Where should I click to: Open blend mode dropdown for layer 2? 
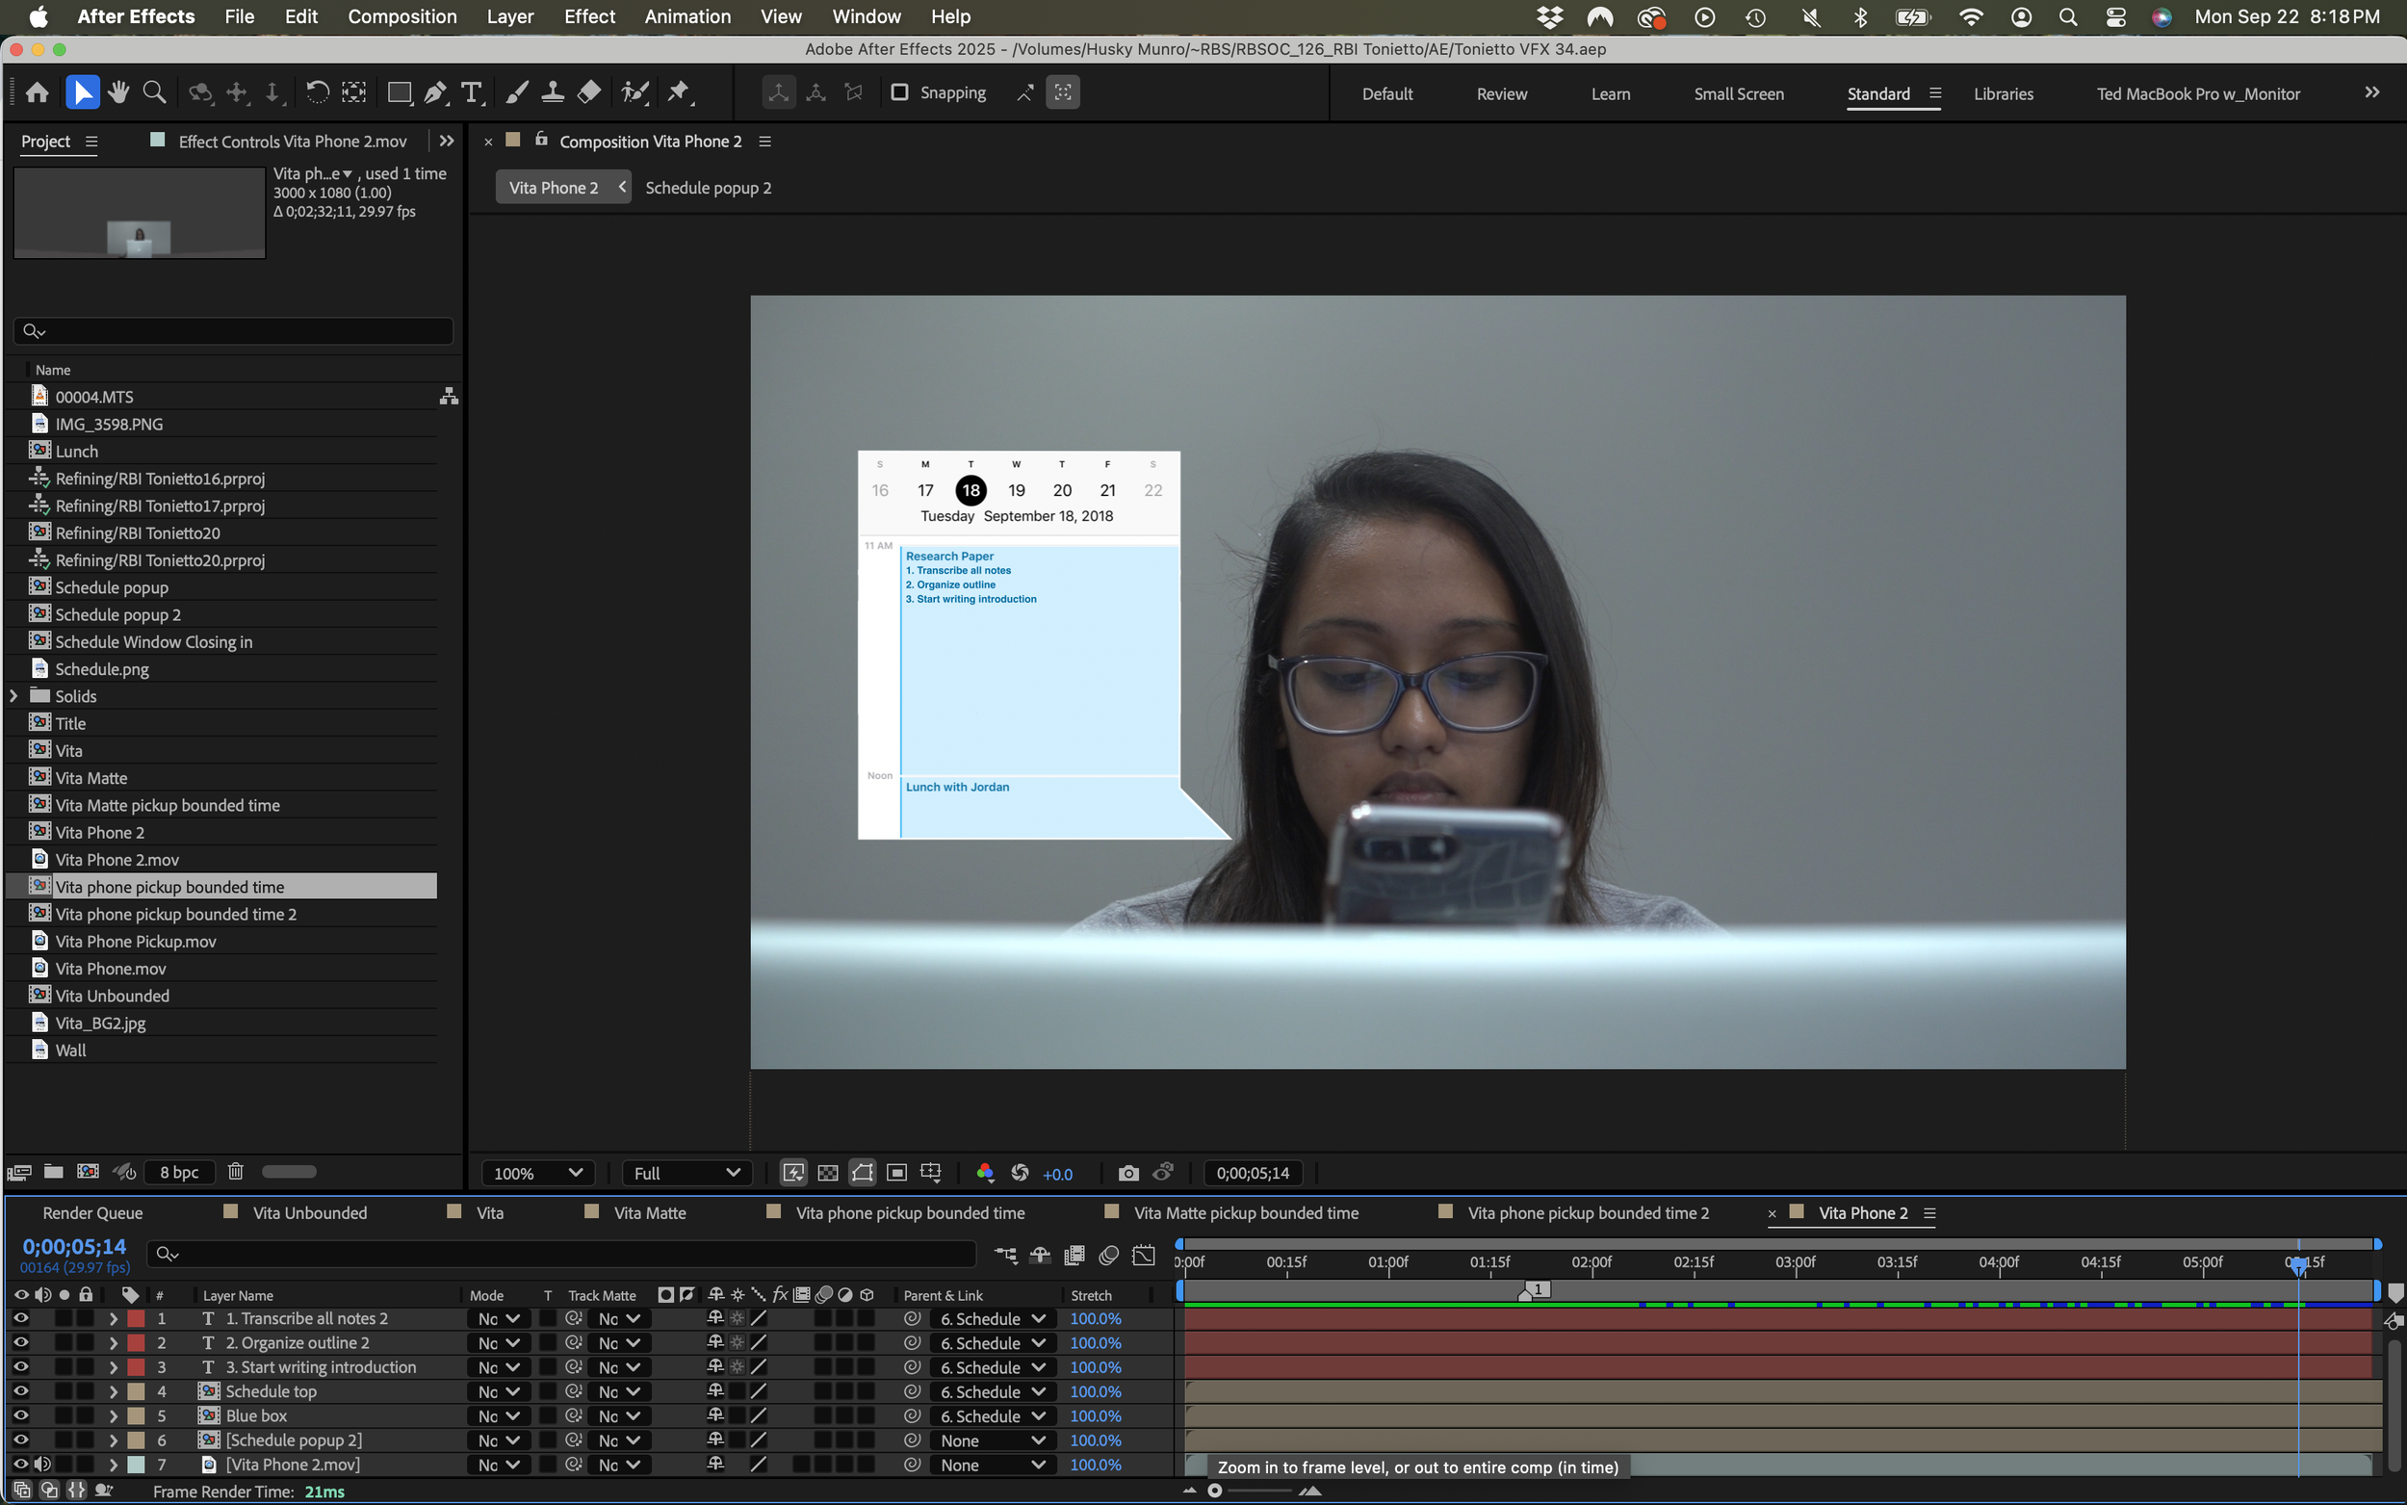(x=498, y=1343)
